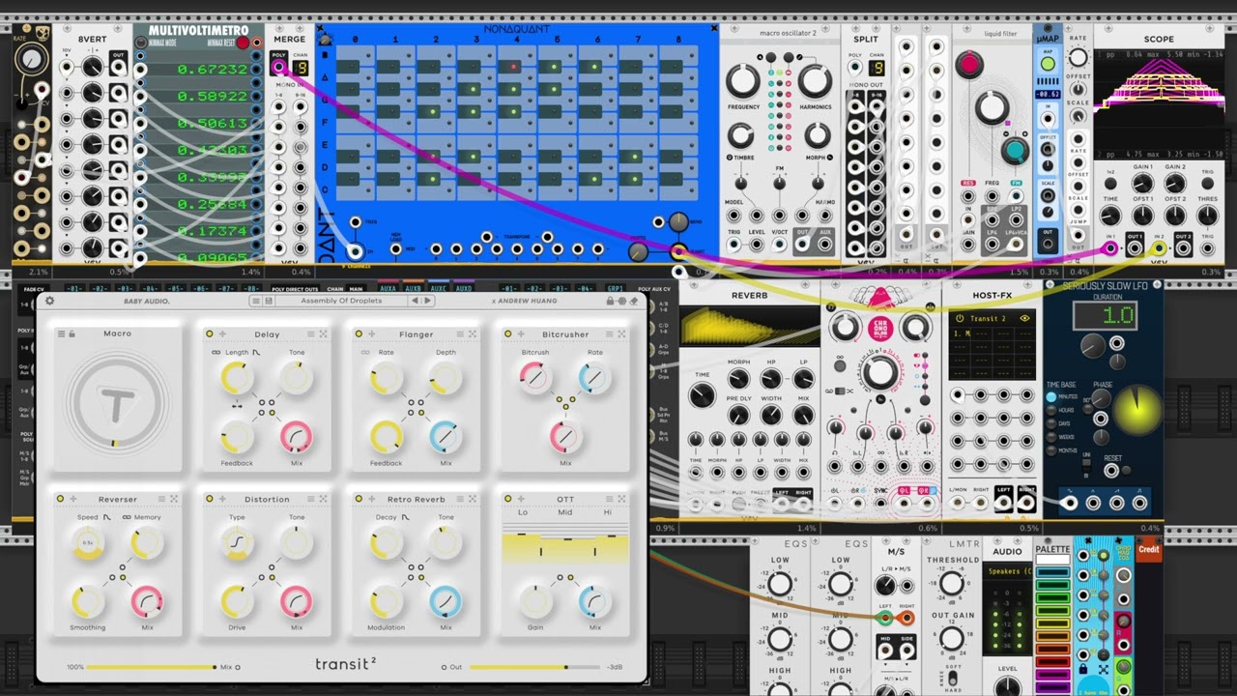Toggle the Retro Reverb power button
The width and height of the screenshot is (1237, 696).
click(359, 499)
